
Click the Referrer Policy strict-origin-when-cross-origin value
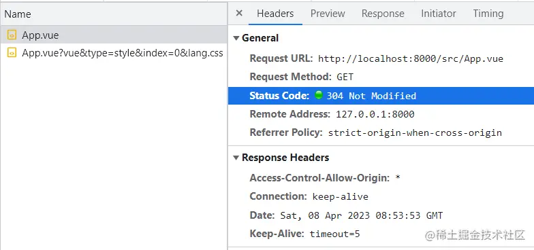tap(415, 132)
